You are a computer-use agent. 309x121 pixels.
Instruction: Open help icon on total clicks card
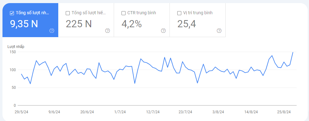[x=52, y=31]
